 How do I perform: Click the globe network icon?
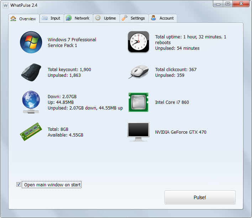coord(31,102)
